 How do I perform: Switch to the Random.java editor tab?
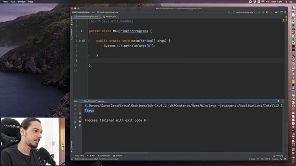coord(110,17)
